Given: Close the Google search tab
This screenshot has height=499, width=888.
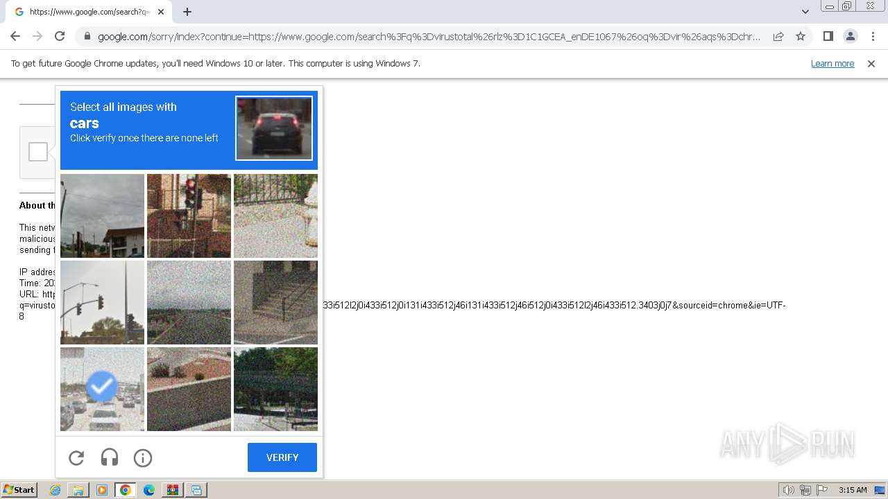Looking at the screenshot, I should 161,12.
